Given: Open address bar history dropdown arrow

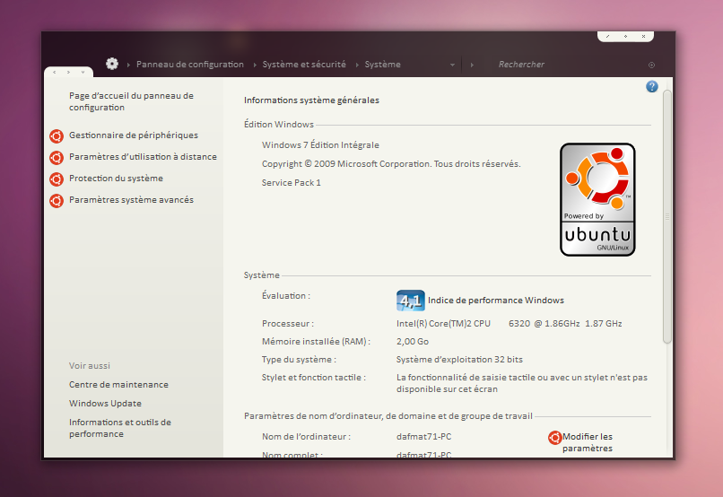Looking at the screenshot, I should click(452, 65).
